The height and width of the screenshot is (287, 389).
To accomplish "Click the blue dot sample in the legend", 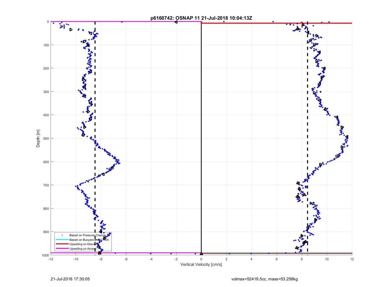I will point(62,235).
